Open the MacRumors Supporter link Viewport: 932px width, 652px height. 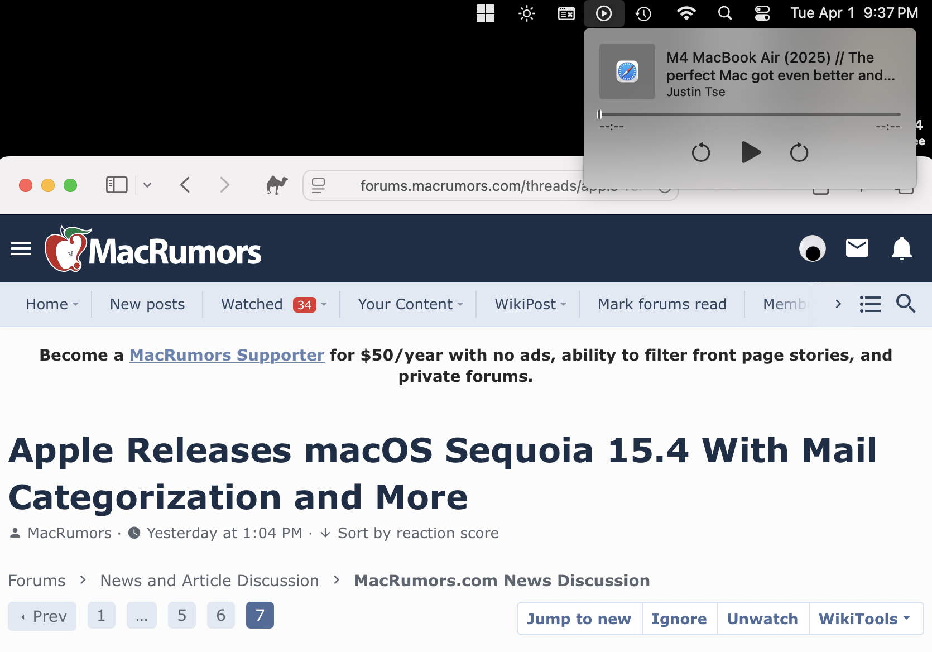point(227,355)
